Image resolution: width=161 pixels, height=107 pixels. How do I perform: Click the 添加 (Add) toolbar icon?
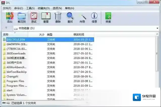click(x=10, y=17)
